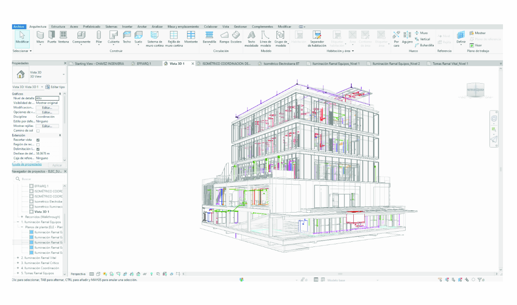
Task: Open the Estructura ribbon tab
Action: pyautogui.click(x=58, y=26)
